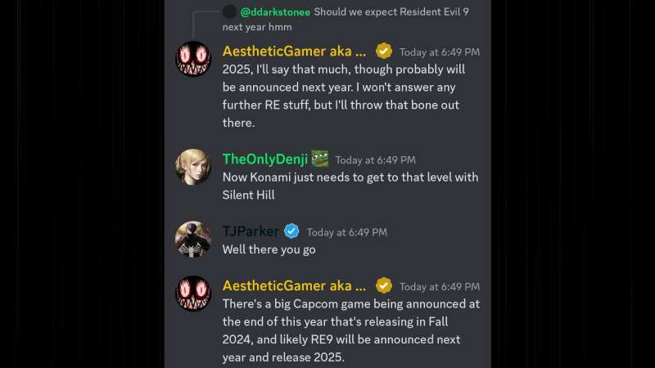
Task: Open the AestheticGamer username above the "2025" message
Action: [294, 51]
